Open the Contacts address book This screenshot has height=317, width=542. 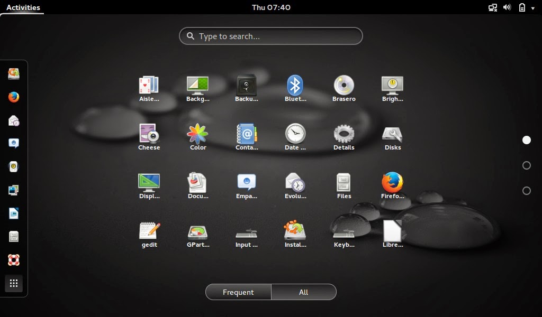(247, 134)
